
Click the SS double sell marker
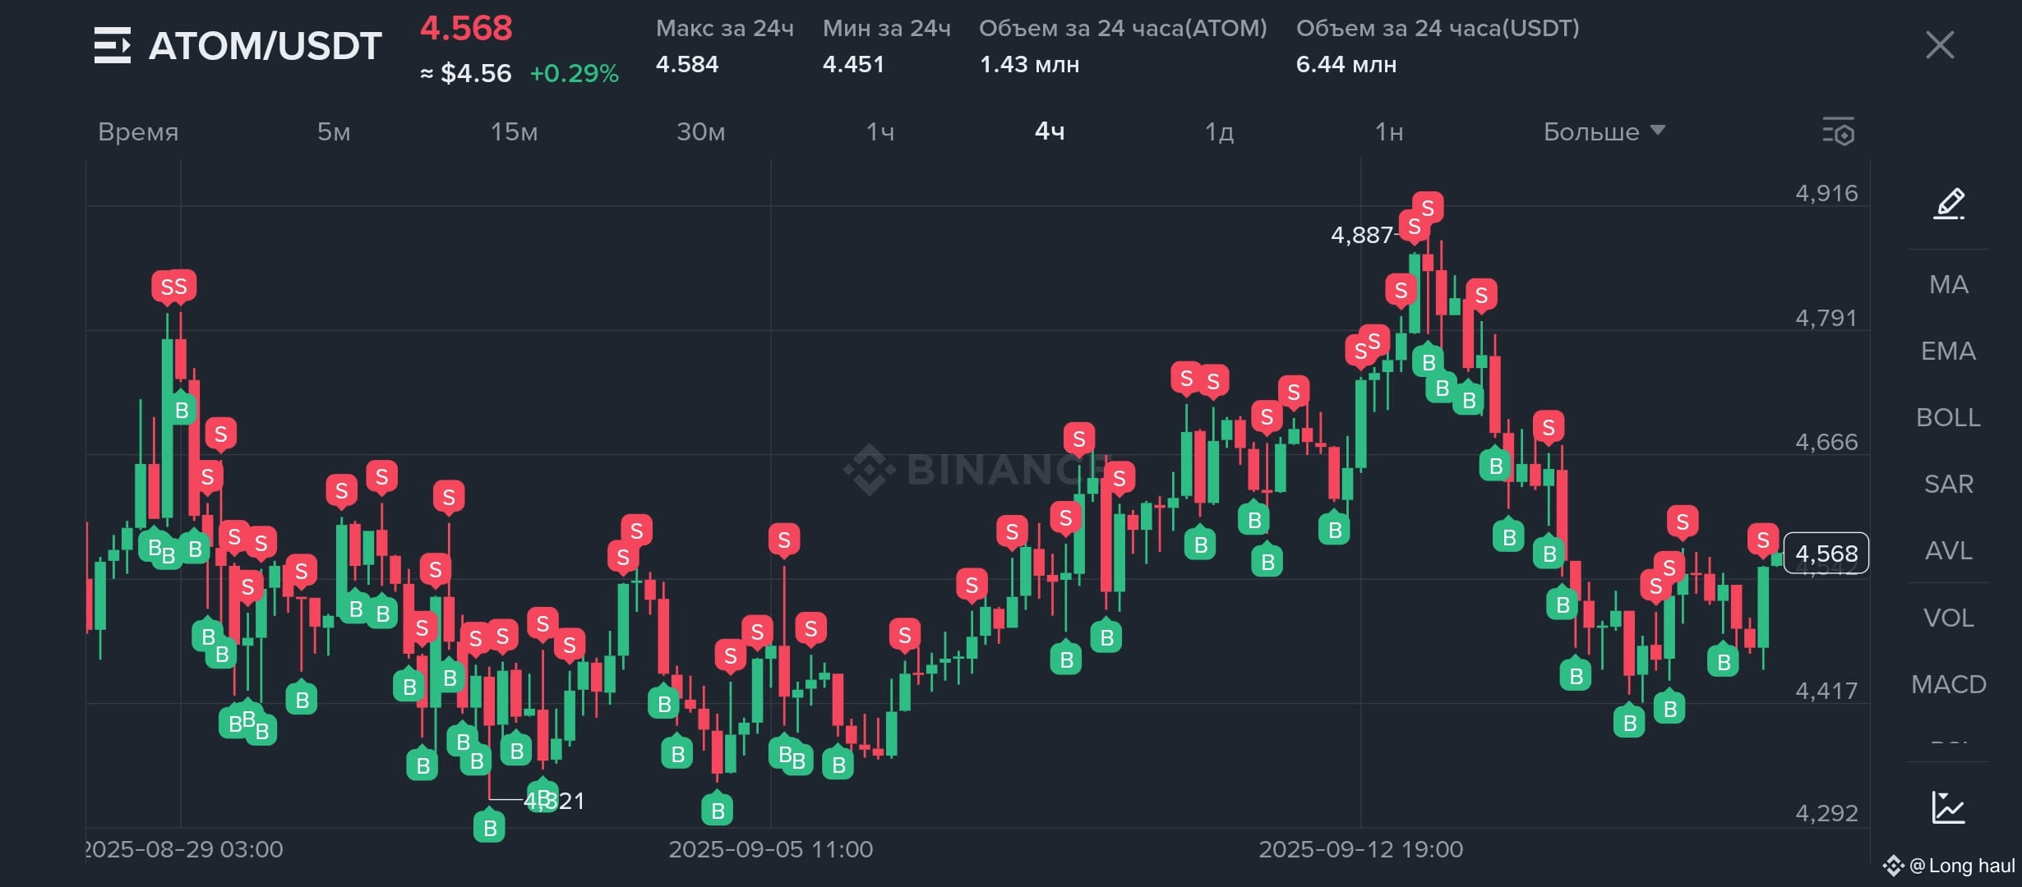pos(173,287)
